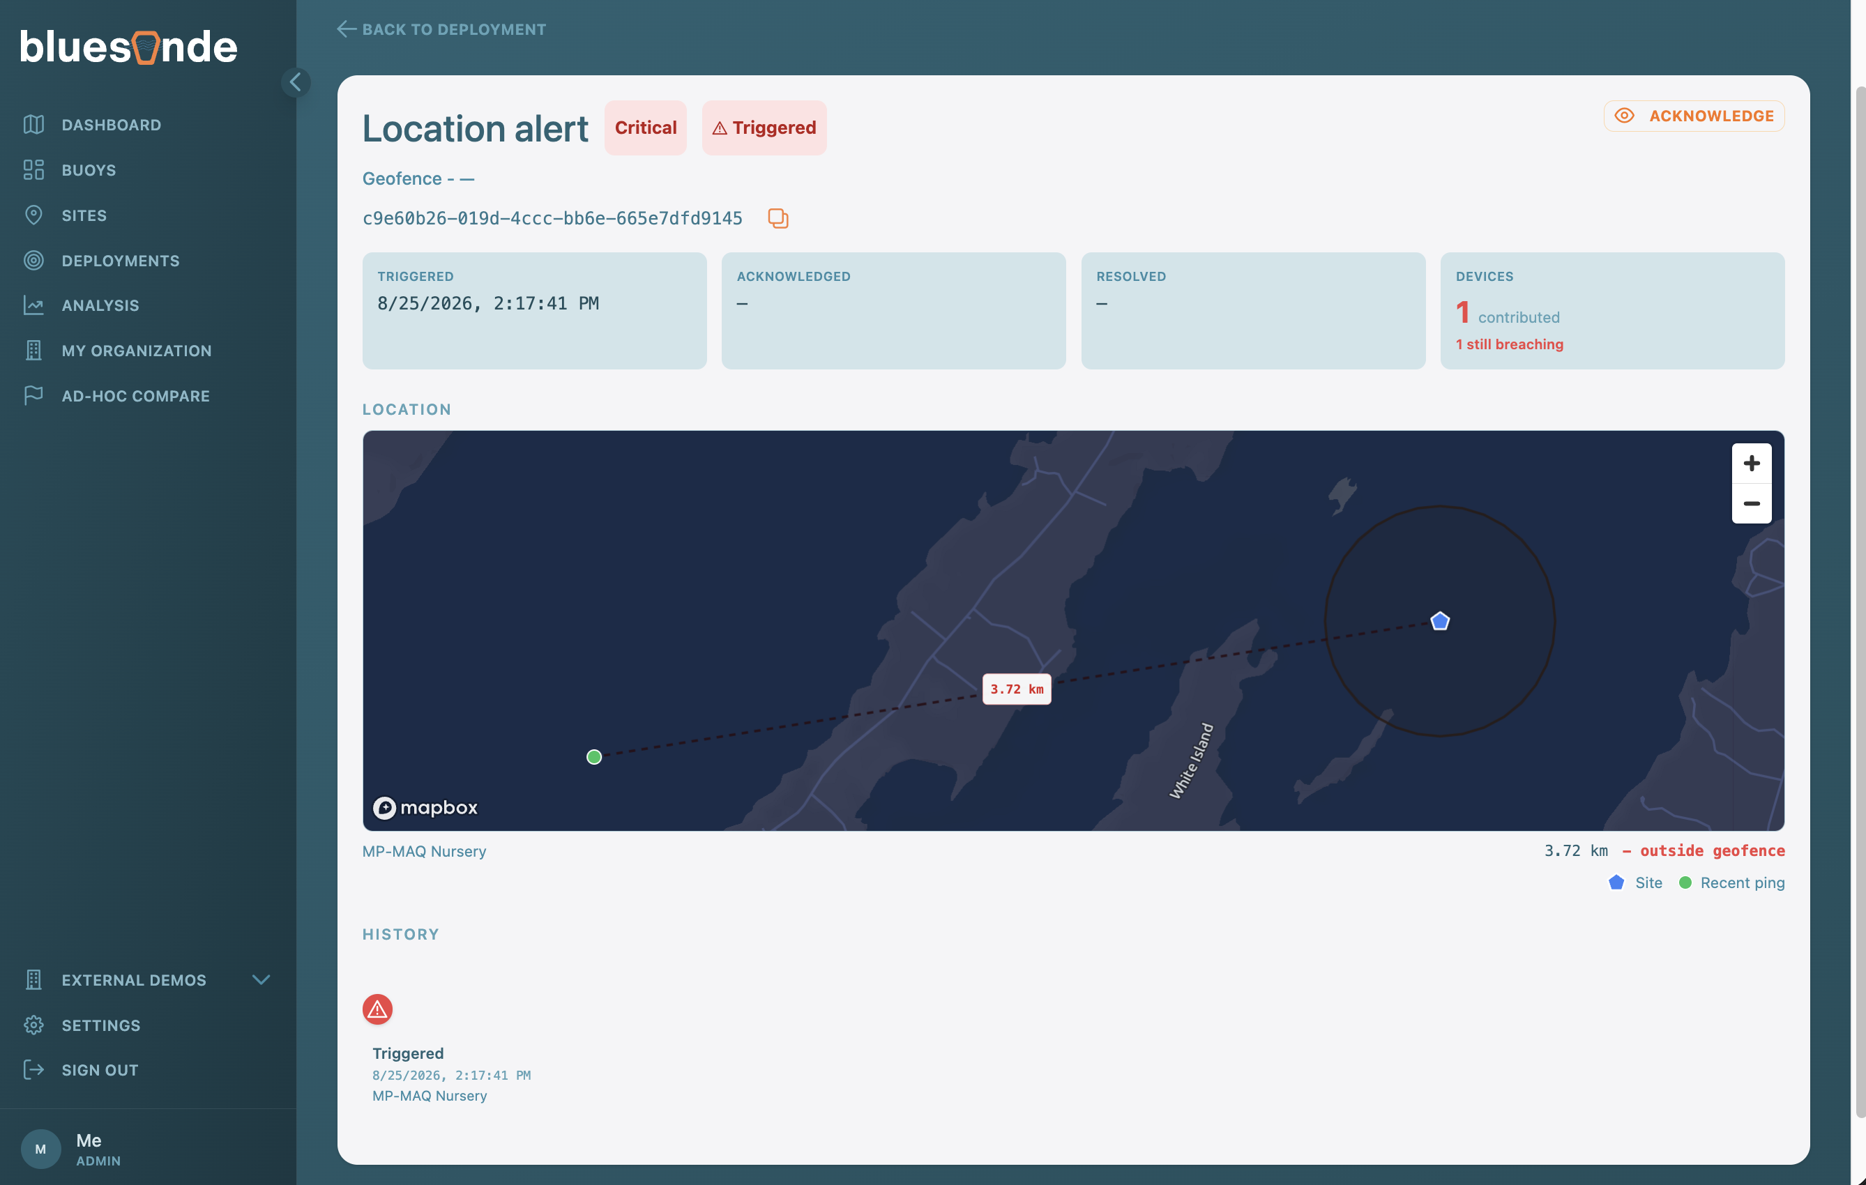This screenshot has height=1185, width=1866.
Task: Click the 3.72 km distance label on map
Action: pos(1017,689)
